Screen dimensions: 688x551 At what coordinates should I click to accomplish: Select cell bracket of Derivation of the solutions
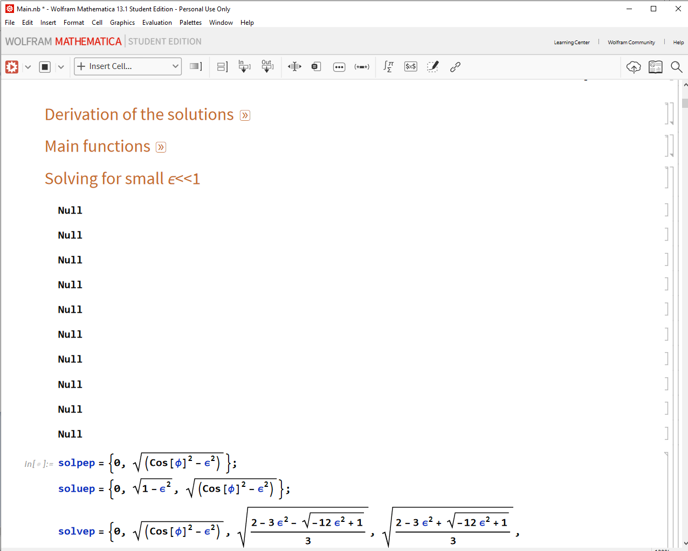(x=668, y=114)
